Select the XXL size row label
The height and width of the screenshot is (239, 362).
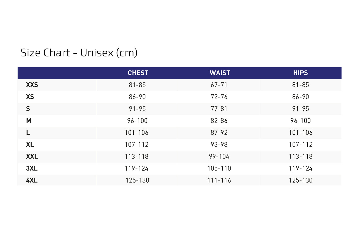coord(32,156)
